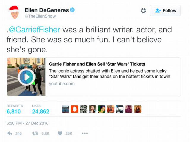The height and width of the screenshot is (142, 190).
Task: Open the youtube.com card link
Action: coord(62,84)
